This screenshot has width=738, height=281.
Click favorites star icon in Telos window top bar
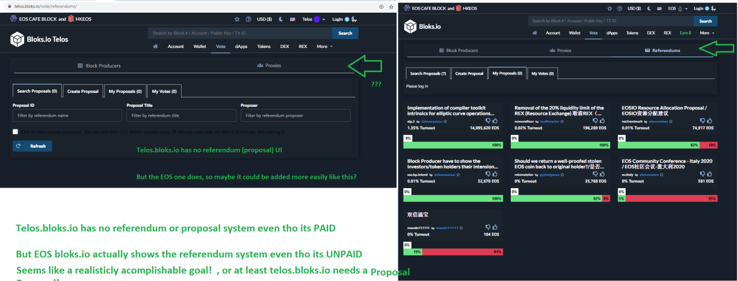pos(238,19)
